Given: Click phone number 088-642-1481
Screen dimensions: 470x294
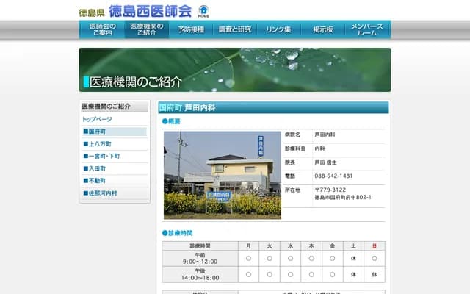Looking at the screenshot, I should [333, 176].
